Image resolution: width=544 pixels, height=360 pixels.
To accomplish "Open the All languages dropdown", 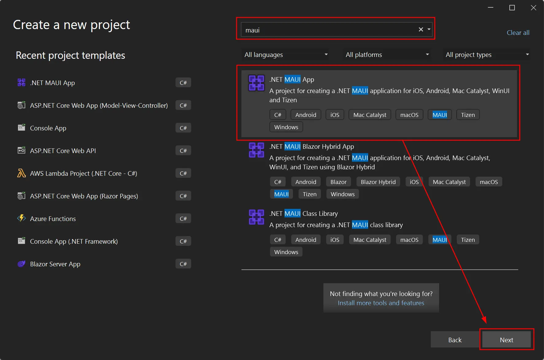I will coord(285,55).
